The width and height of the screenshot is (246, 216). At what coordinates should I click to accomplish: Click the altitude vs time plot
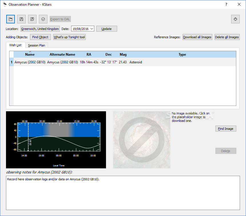point(56,140)
